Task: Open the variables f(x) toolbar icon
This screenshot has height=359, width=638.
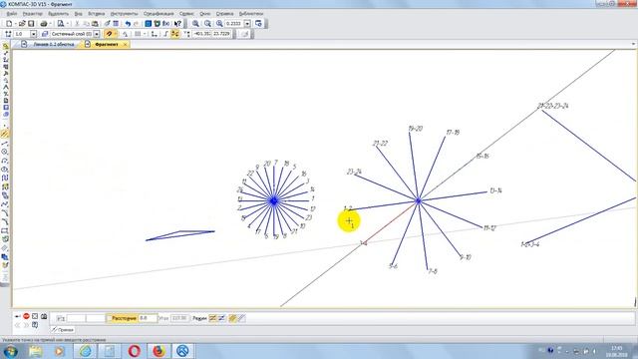Action: (x=165, y=24)
